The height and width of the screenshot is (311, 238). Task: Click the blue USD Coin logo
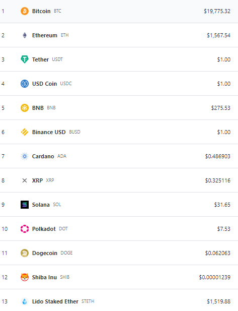coord(25,84)
